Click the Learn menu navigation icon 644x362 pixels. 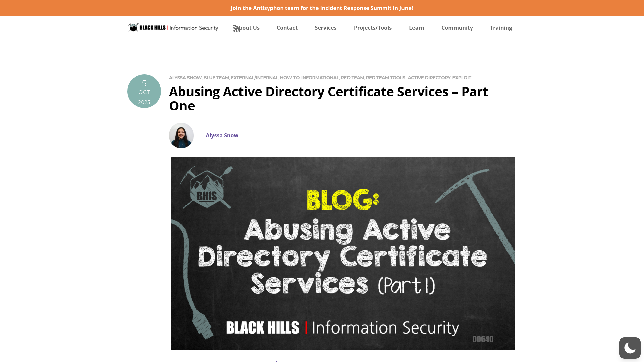pos(417,27)
